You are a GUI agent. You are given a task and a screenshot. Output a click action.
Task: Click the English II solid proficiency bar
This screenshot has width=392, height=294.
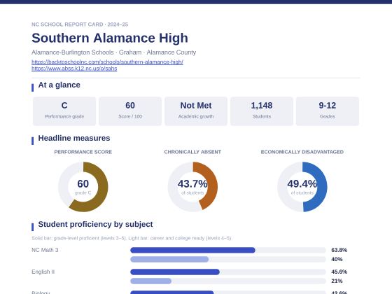coord(175,272)
